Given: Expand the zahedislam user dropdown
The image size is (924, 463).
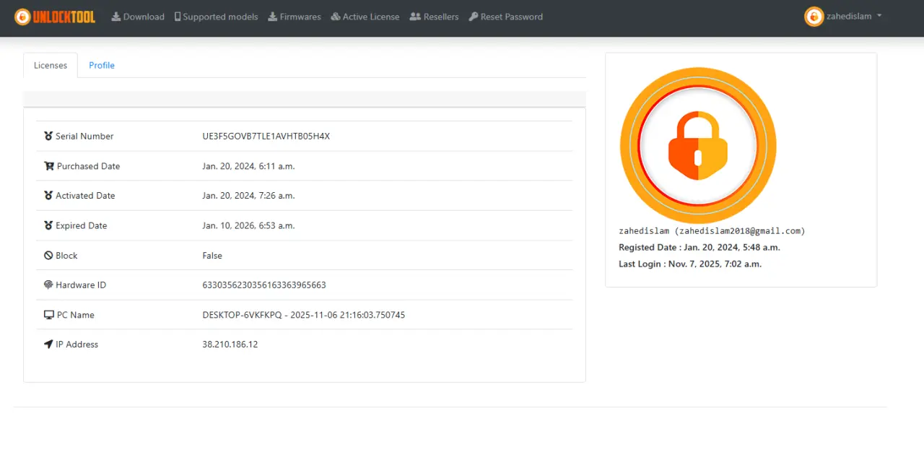Looking at the screenshot, I should point(844,17).
